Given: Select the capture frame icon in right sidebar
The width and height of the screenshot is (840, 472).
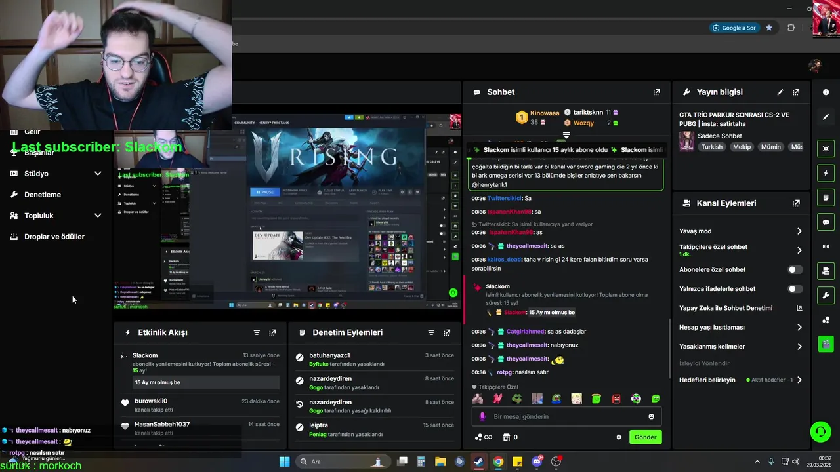Looking at the screenshot, I should [826, 149].
